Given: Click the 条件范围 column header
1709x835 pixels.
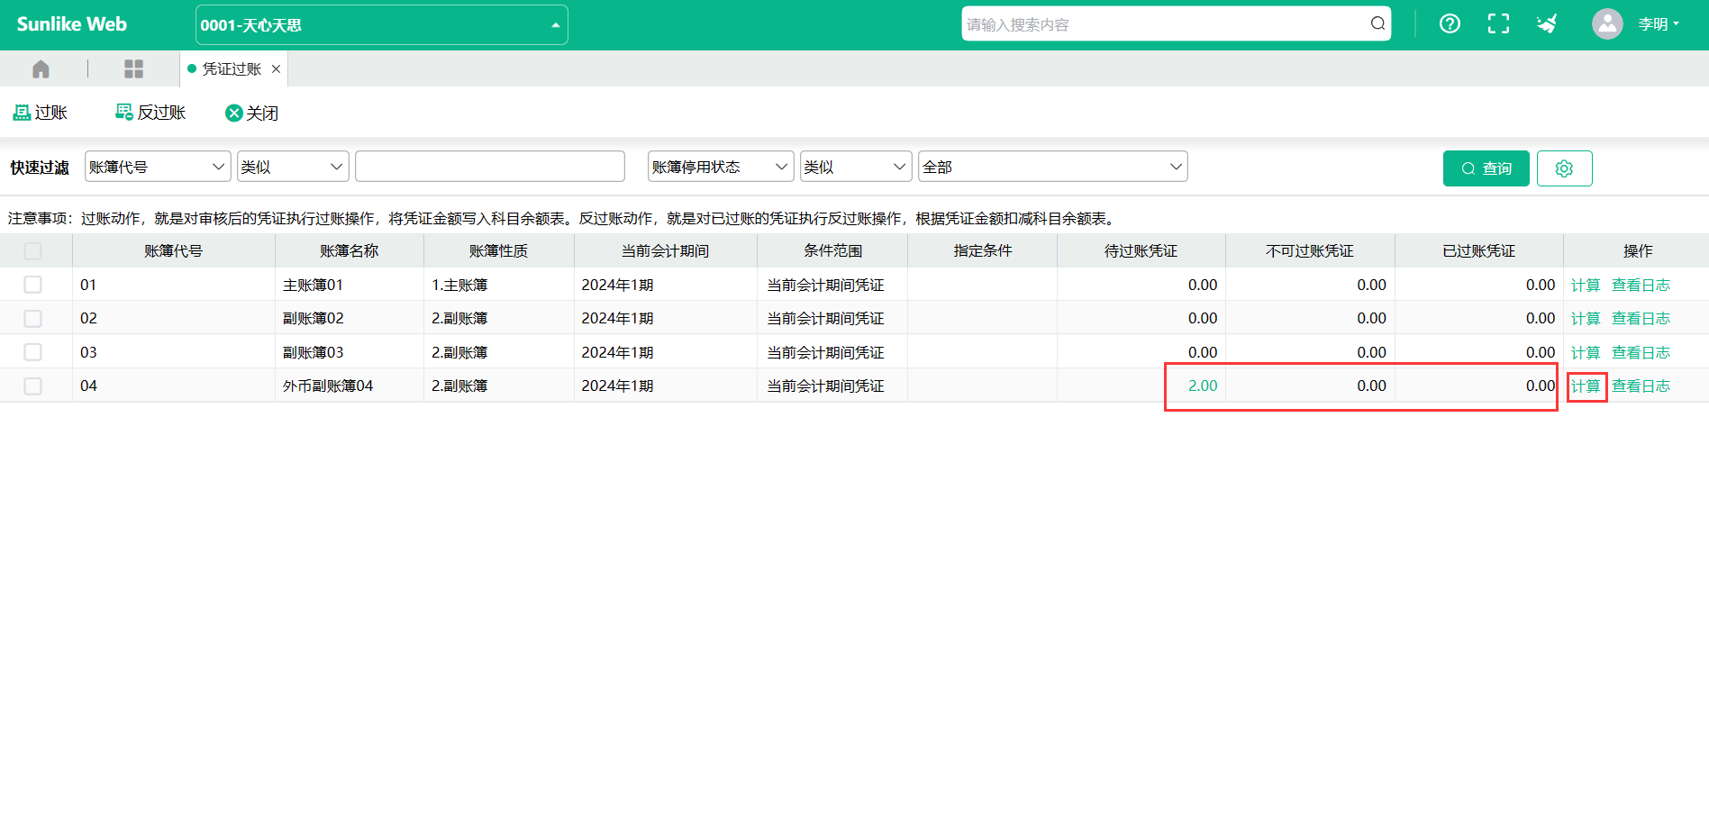Looking at the screenshot, I should click(832, 251).
